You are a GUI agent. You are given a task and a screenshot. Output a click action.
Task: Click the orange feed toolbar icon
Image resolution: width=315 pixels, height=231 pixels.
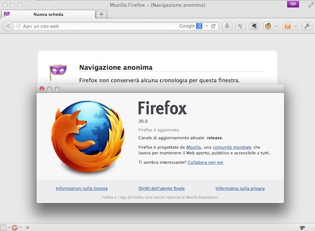point(288,26)
